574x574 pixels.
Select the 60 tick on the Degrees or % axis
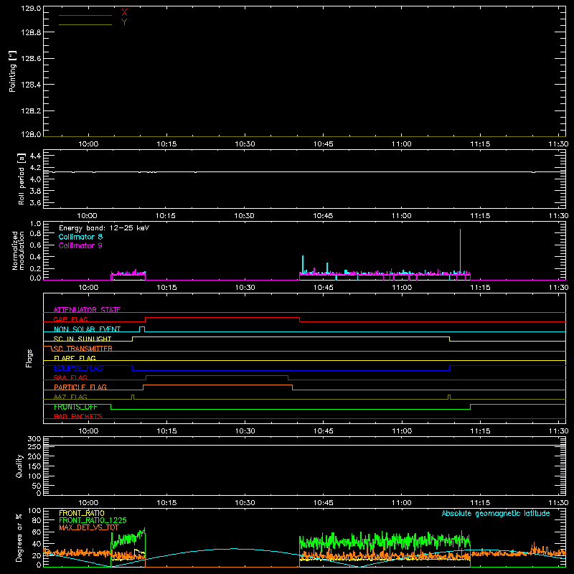(37, 532)
